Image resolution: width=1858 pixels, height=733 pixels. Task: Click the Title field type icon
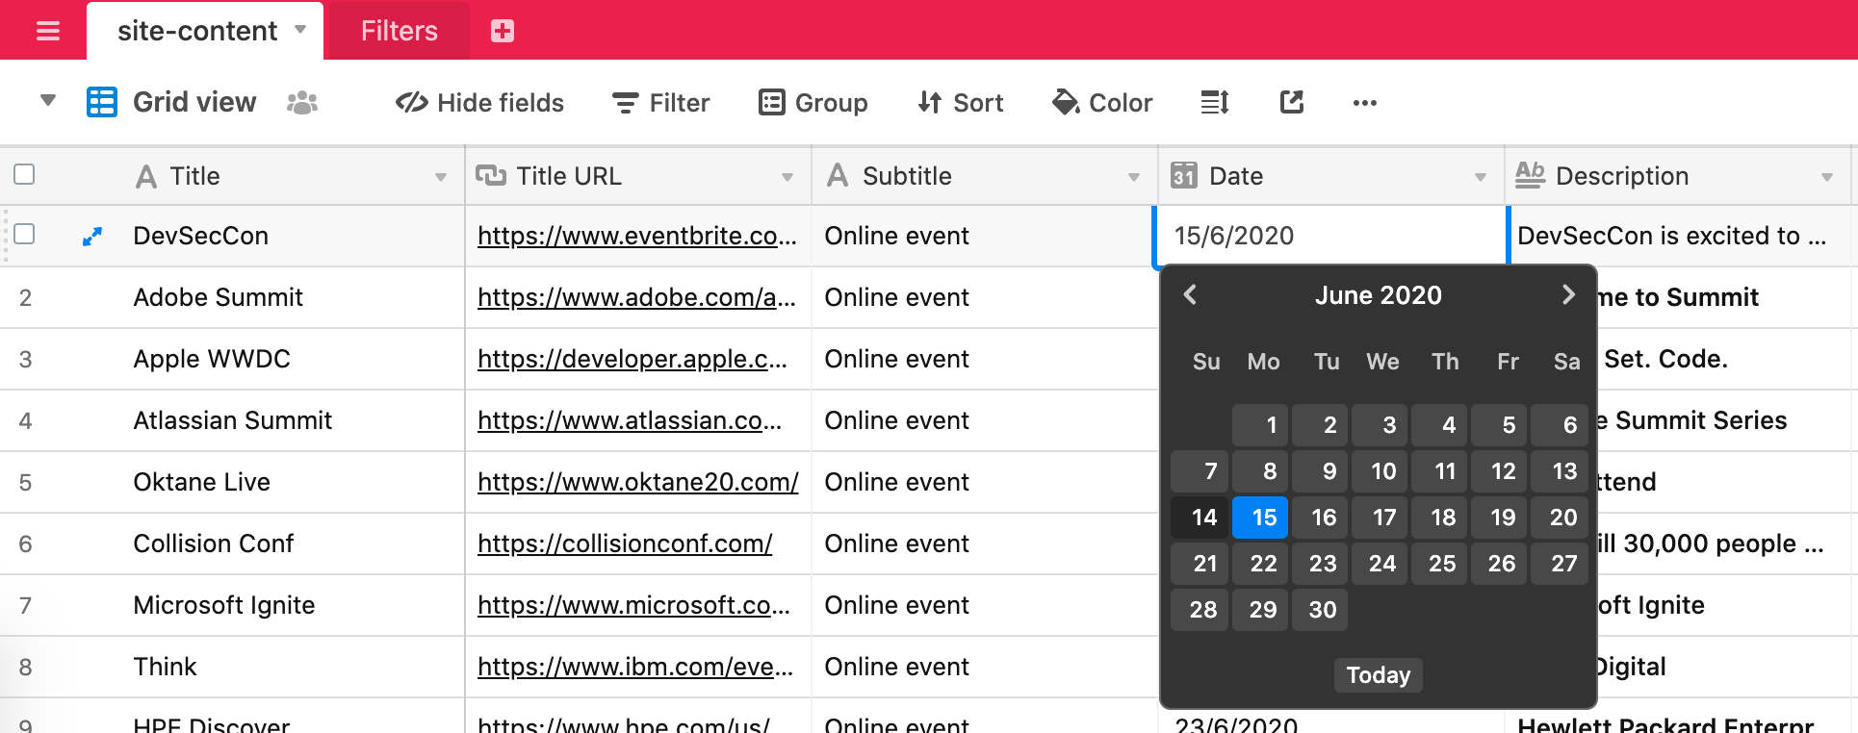146,176
